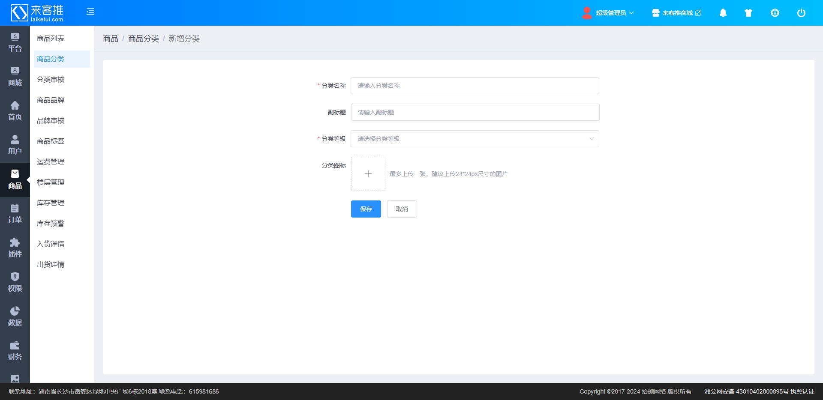Screen dimensions: 823x400
Task: Open the 订单 section in sidebar
Action: (x=15, y=214)
